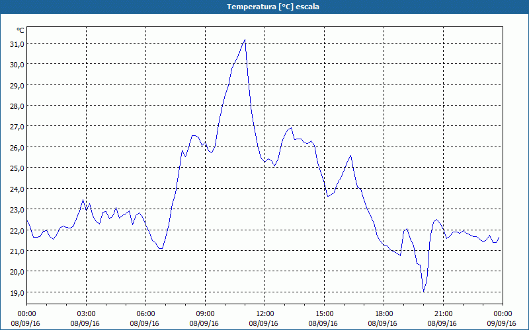Screen dimensions: 529x330
Task: Click the 21:00 time axis label
Action: [443, 314]
